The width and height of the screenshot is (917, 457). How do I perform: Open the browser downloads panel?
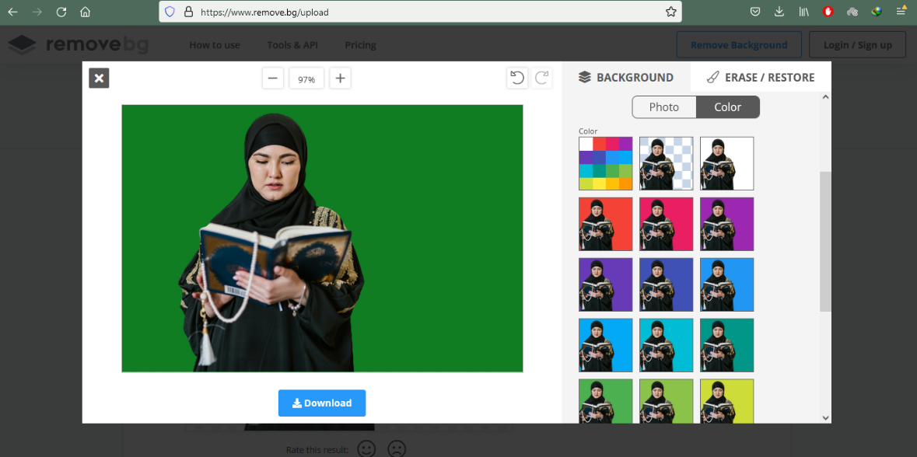(779, 12)
